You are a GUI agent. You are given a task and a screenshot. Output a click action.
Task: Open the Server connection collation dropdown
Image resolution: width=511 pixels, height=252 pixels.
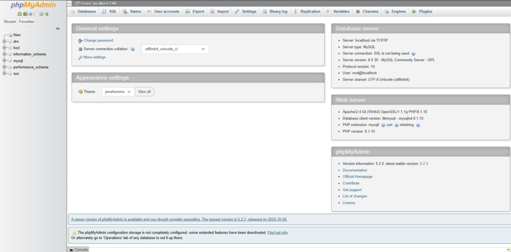click(x=175, y=49)
